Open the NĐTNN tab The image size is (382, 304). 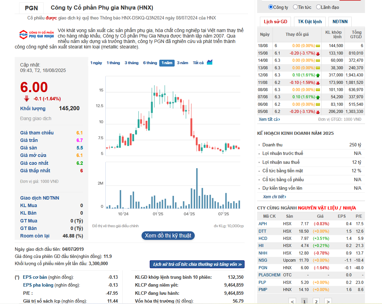point(340,22)
